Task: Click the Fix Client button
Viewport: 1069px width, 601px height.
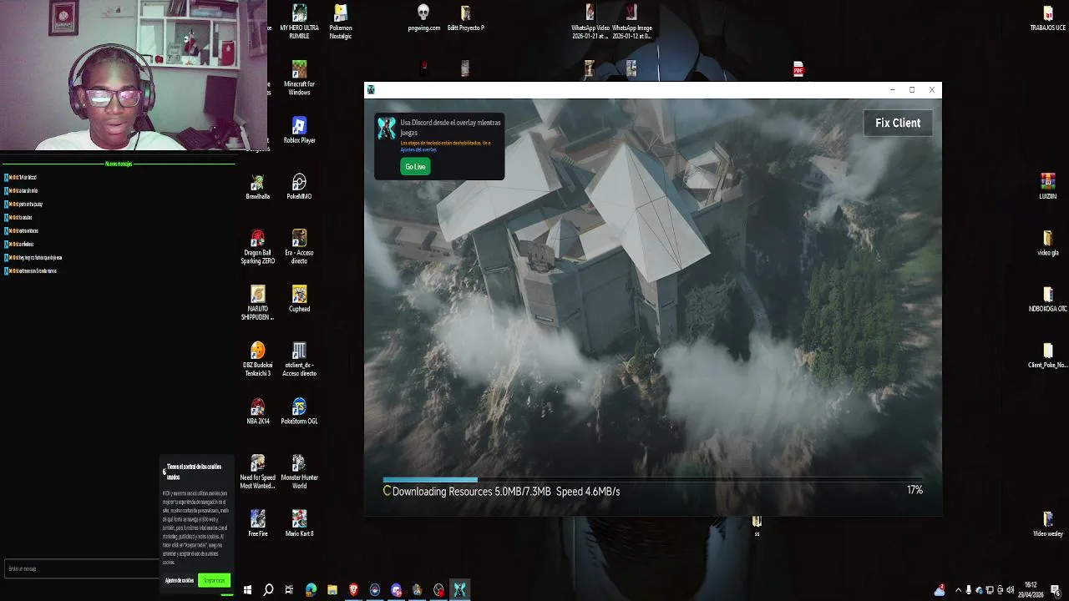Action: 898,123
